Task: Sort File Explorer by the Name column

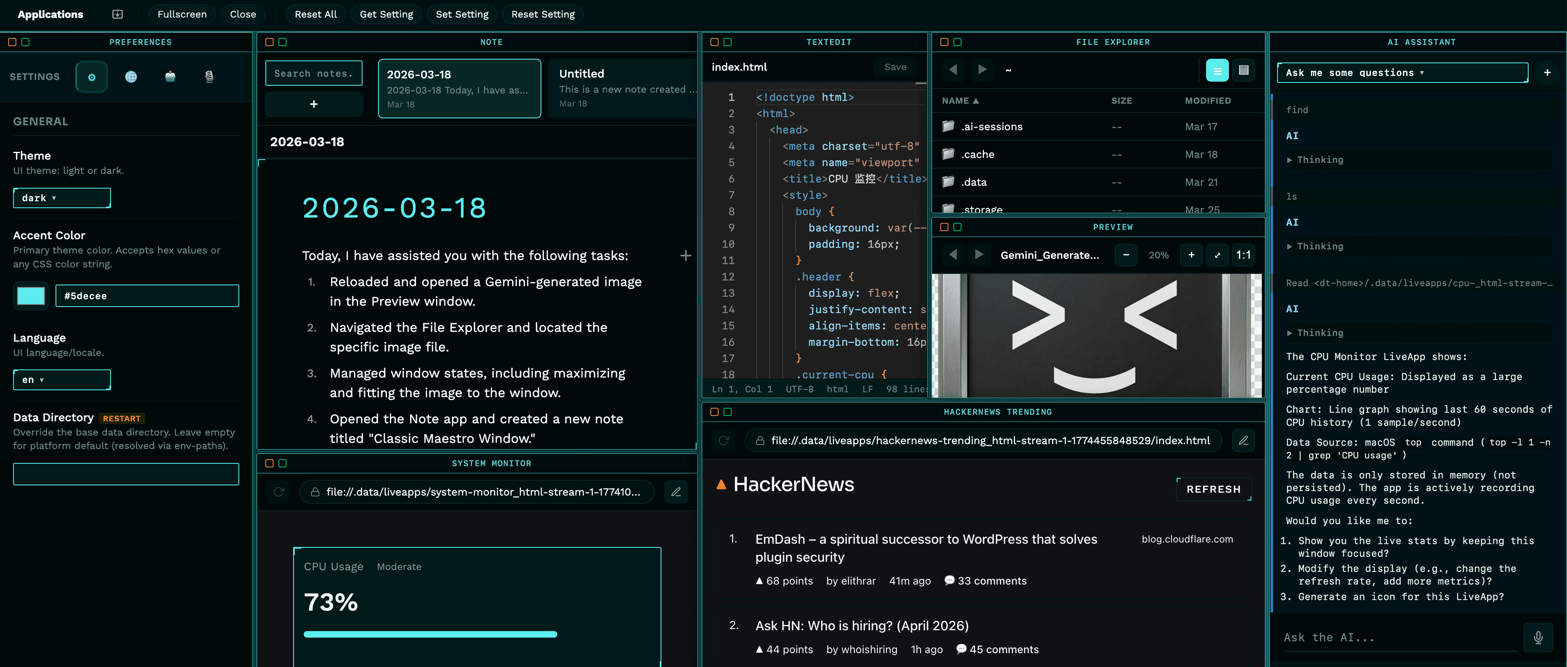Action: pyautogui.click(x=960, y=100)
